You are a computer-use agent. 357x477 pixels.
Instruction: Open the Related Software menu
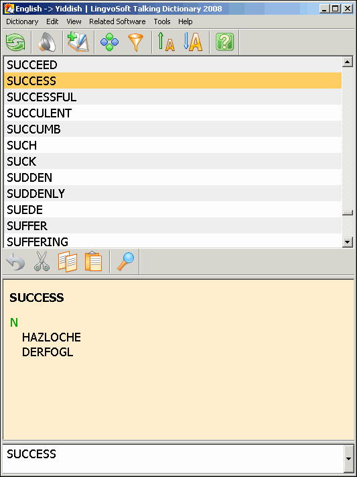[117, 21]
